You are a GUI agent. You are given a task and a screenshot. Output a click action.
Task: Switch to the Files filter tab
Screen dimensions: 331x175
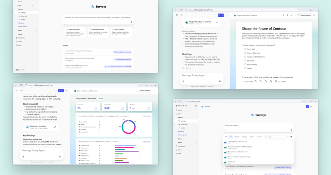click(x=231, y=137)
